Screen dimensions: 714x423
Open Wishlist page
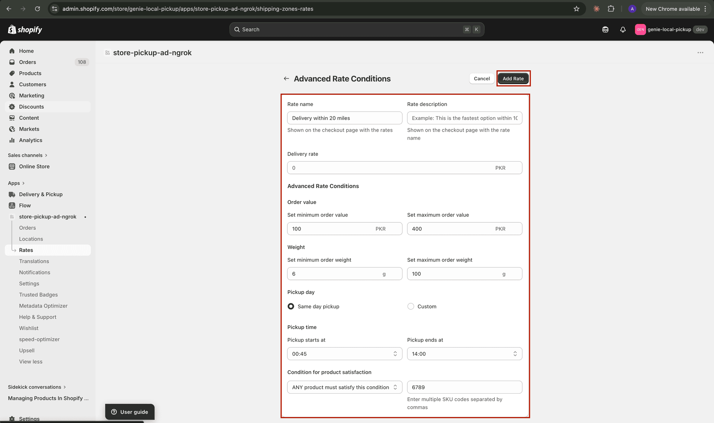[29, 328]
